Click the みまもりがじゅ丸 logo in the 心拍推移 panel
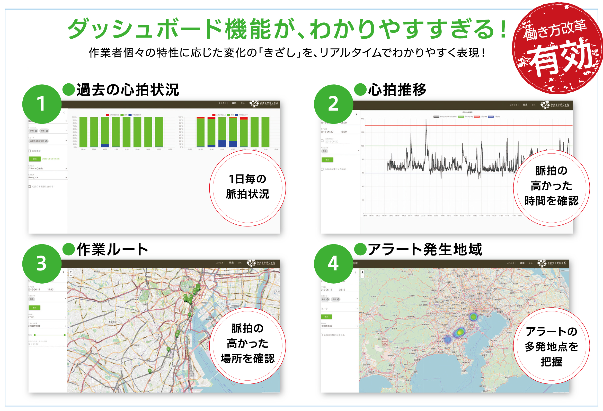Viewport: 603px width, 411px height. (x=555, y=105)
